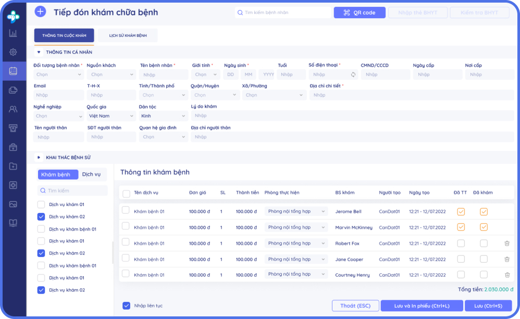Check Đã TT for Courtney Henry row

pos(461,275)
